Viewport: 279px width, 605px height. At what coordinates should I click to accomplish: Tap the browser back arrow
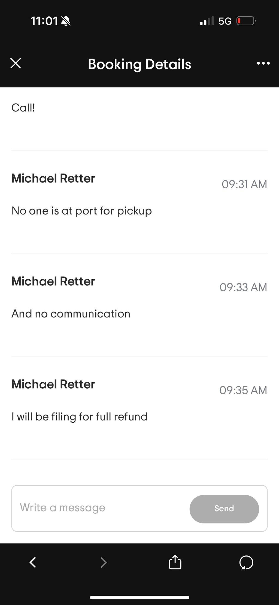[x=33, y=562]
